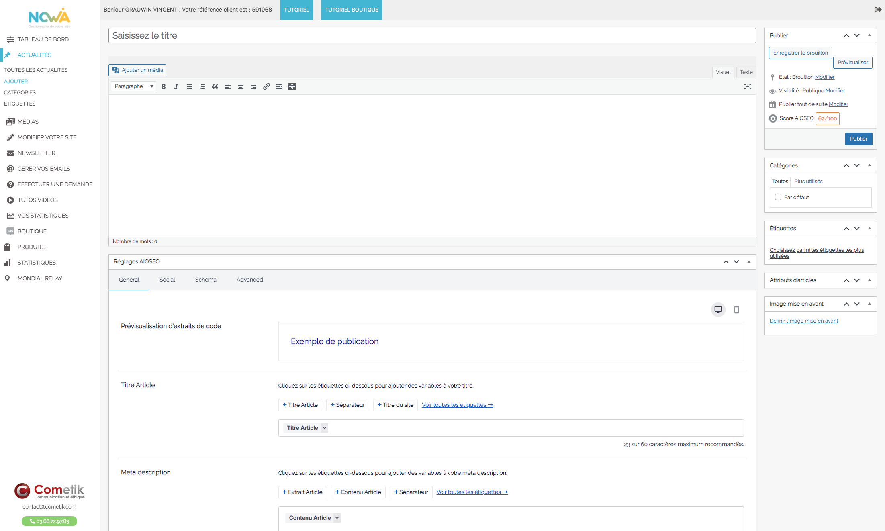Viewport: 885px width, 531px height.
Task: Open the Titre Article tag dropdown
Action: coord(325,428)
